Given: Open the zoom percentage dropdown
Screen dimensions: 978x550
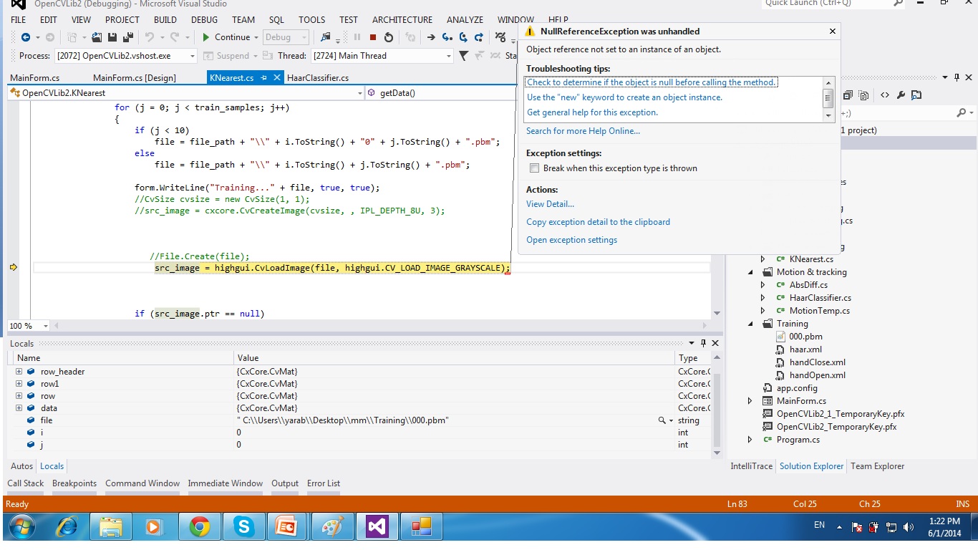Looking at the screenshot, I should [46, 326].
